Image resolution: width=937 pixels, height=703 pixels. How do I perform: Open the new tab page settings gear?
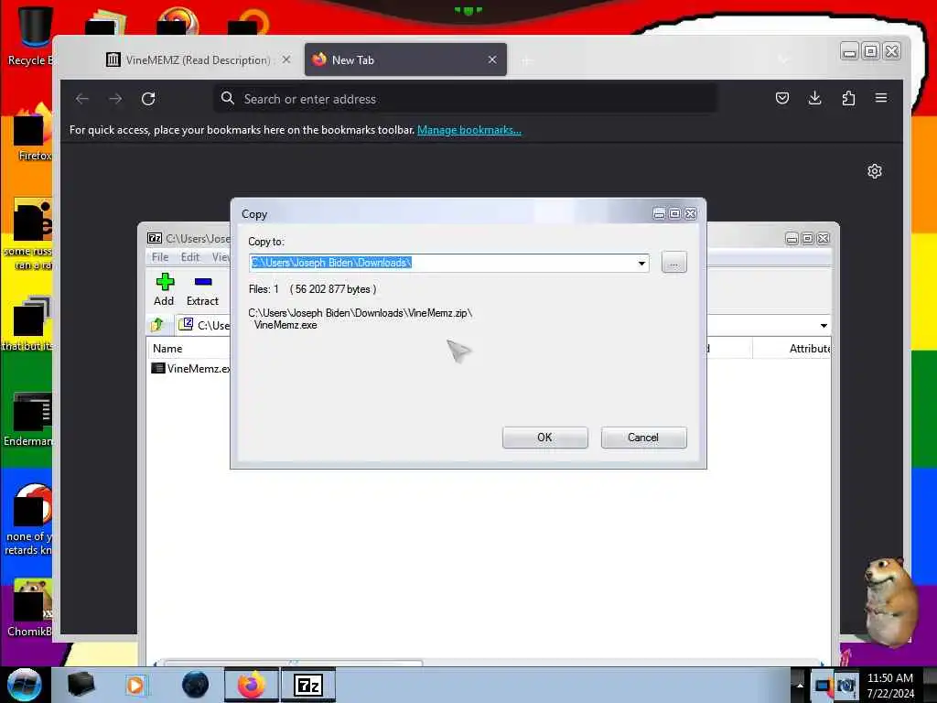pyautogui.click(x=875, y=171)
